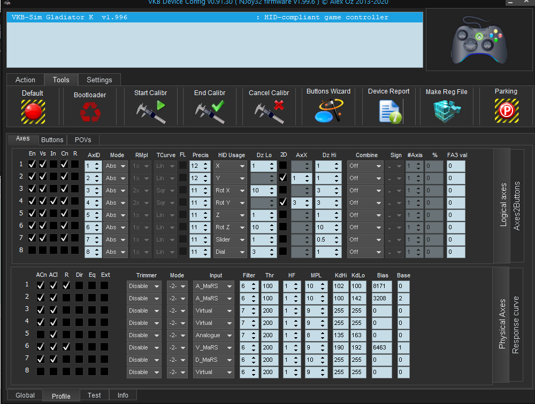Abort calibration with the Cancel Calibr icon
535x404 pixels.
tap(269, 112)
